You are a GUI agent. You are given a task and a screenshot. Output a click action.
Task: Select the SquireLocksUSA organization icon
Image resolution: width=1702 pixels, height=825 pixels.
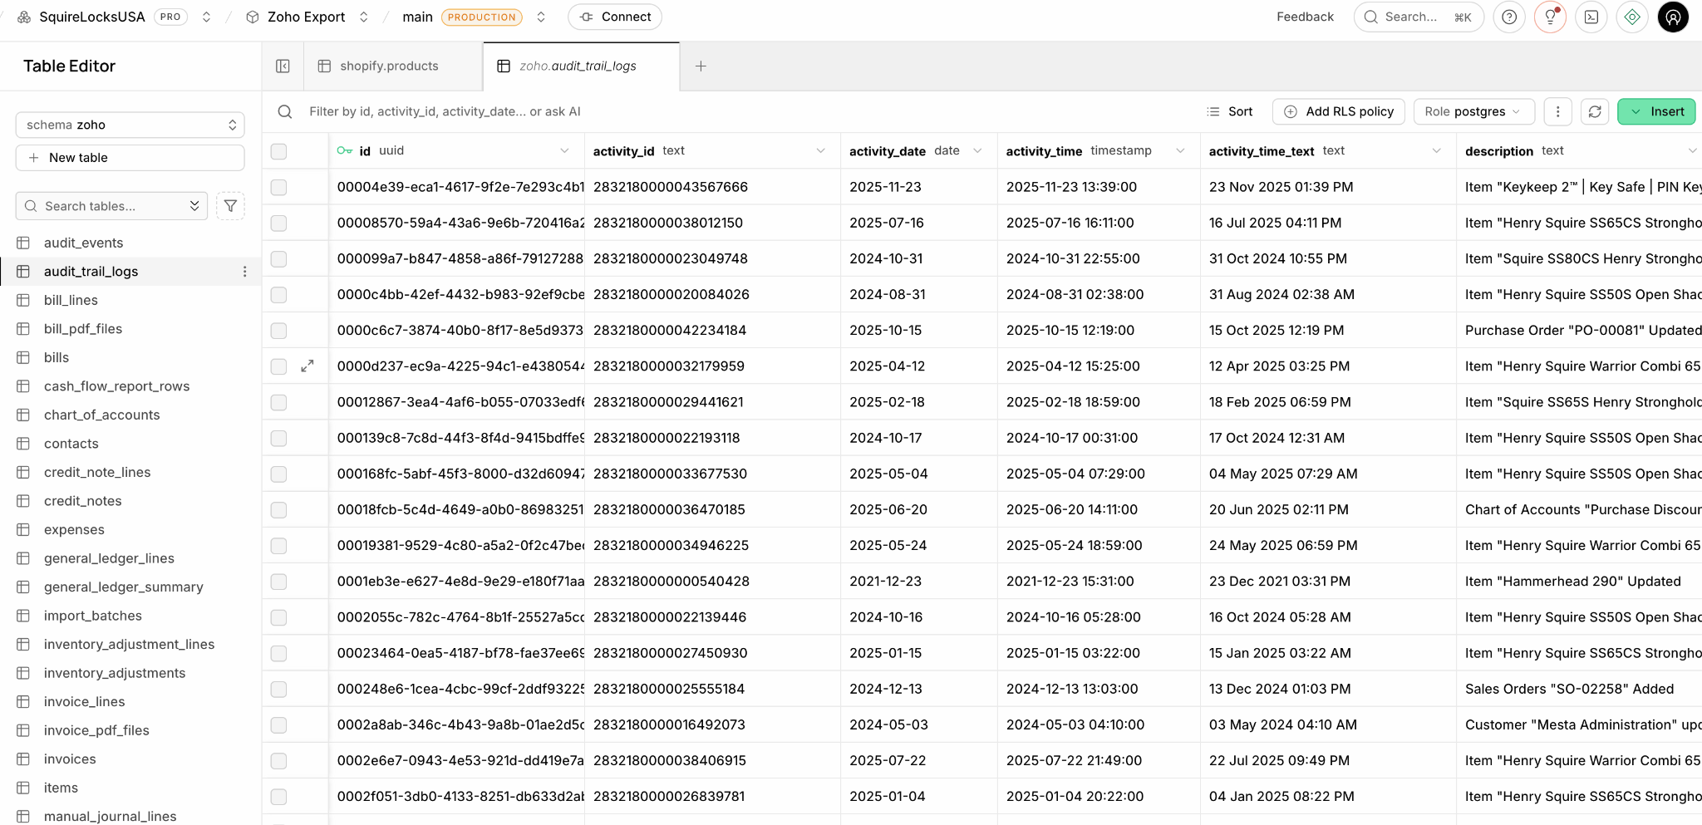click(x=24, y=17)
